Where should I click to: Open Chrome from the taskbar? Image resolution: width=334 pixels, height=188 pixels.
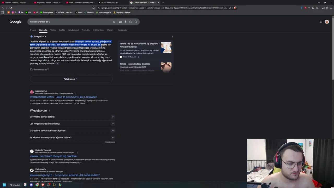(37, 185)
